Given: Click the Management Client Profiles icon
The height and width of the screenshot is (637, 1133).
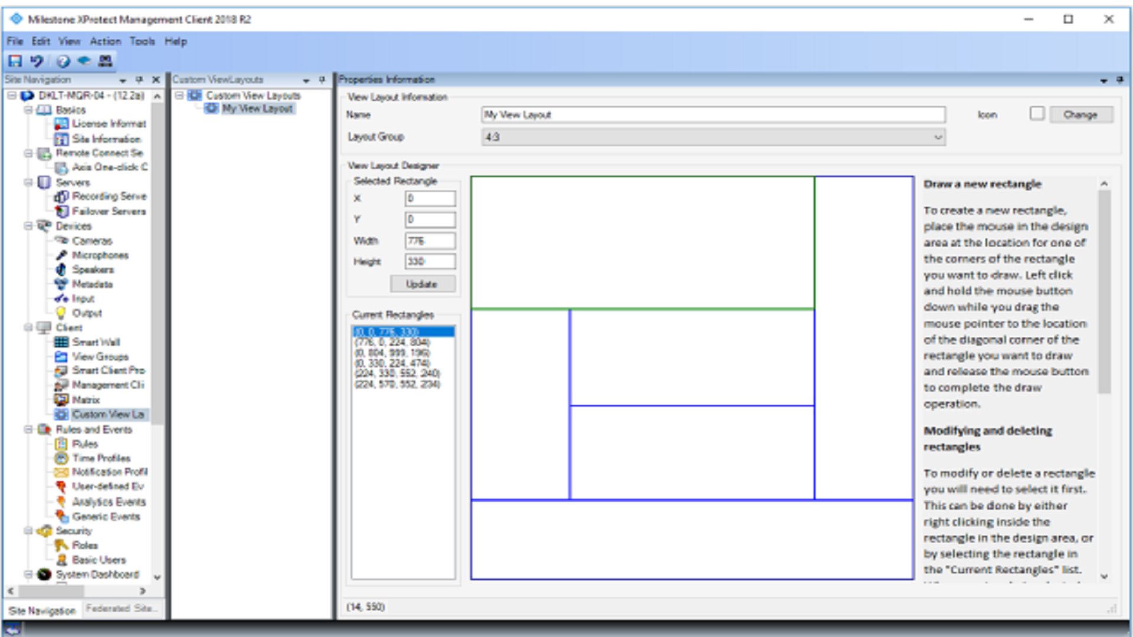Looking at the screenshot, I should click(x=61, y=385).
